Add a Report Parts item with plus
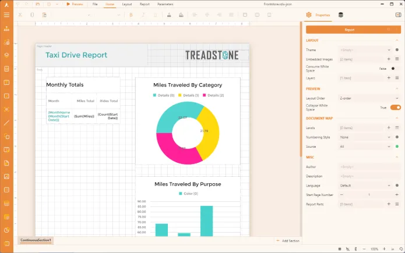405x253 pixels. [x=389, y=204]
